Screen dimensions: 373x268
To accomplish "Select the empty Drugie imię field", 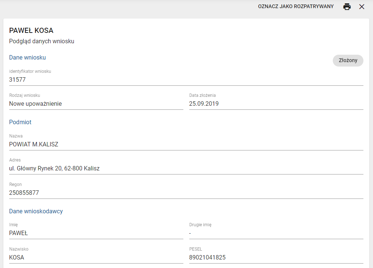I will tap(276, 233).
